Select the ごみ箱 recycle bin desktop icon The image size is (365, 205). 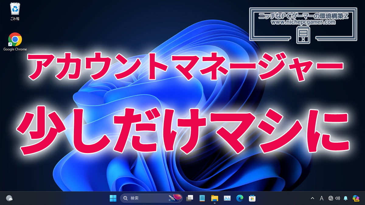tap(15, 12)
